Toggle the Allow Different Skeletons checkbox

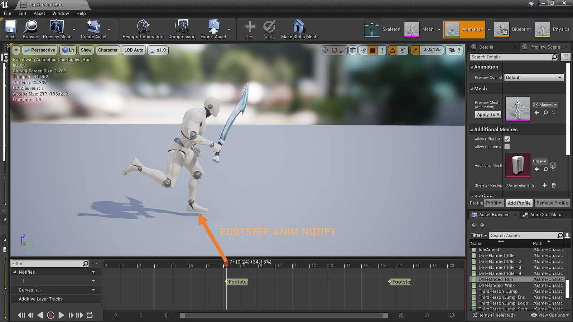coord(507,139)
